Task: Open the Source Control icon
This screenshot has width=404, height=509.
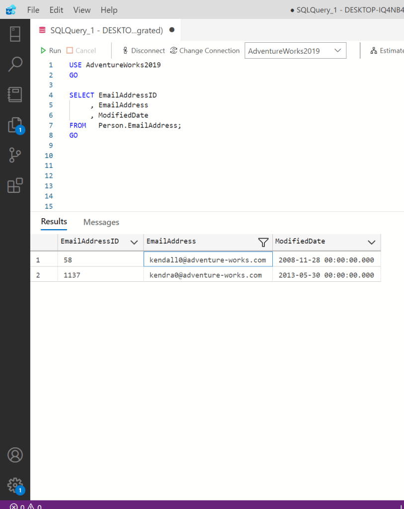Action: coord(15,155)
